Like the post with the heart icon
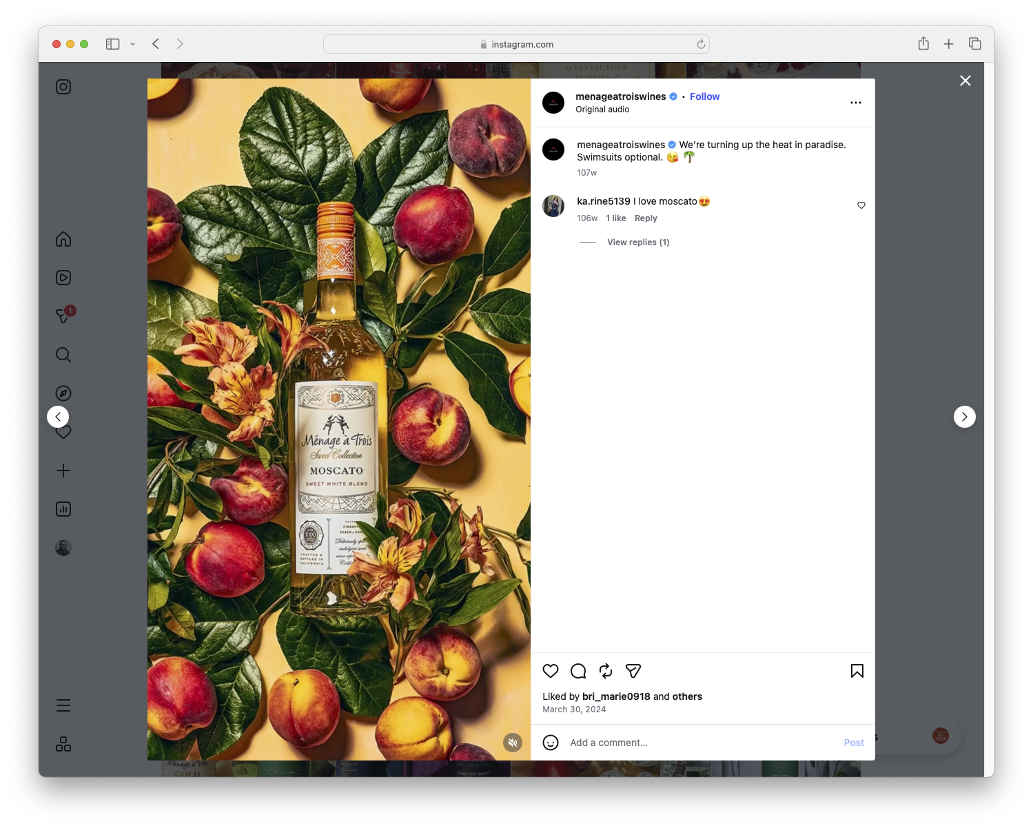Screen dimensions: 1033x828 tap(551, 671)
